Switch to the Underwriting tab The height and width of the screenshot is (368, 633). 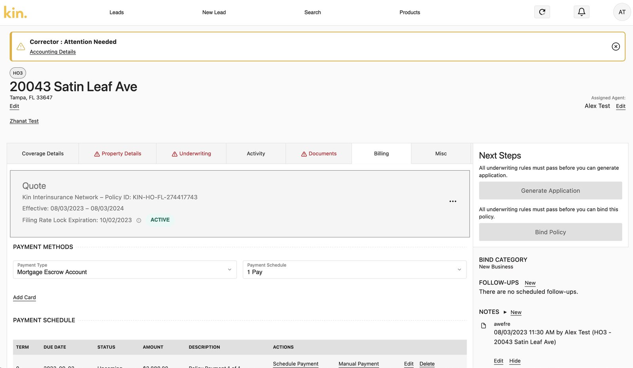point(191,154)
